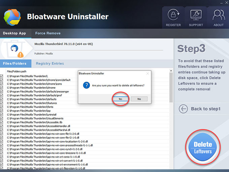Go Back to step1 link

click(x=206, y=109)
